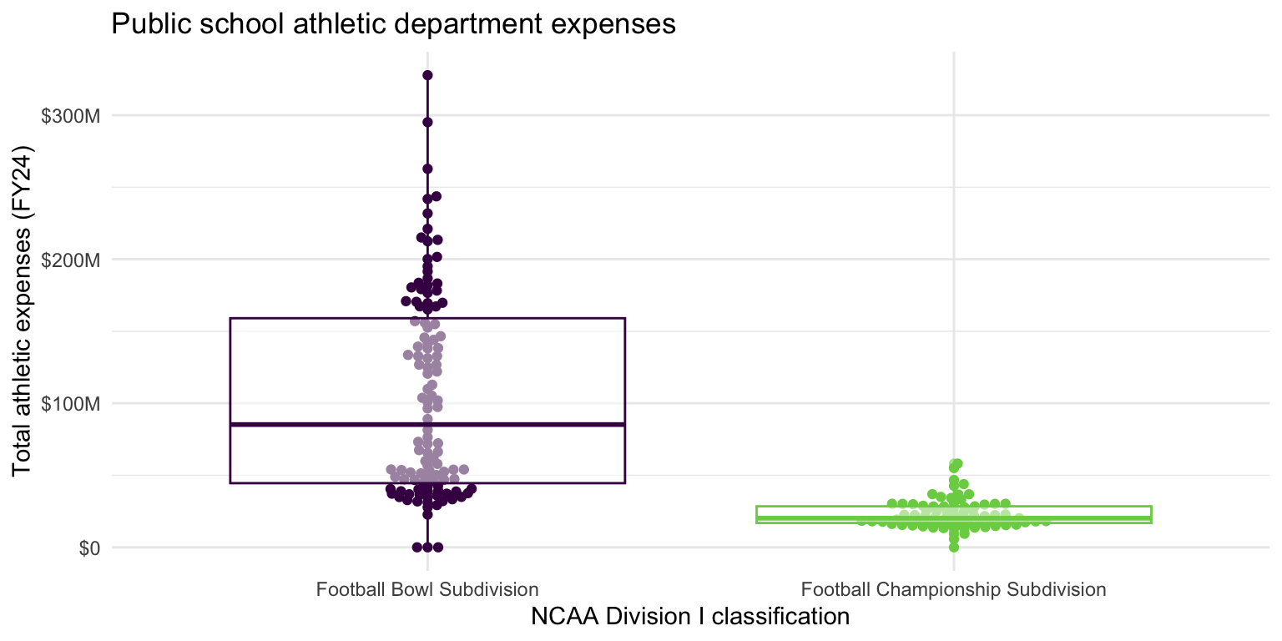1282x641 pixels.
Task: Click the second-highest FBS point near $295M
Action: tap(427, 122)
